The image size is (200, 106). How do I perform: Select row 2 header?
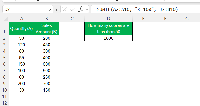pos(4,38)
